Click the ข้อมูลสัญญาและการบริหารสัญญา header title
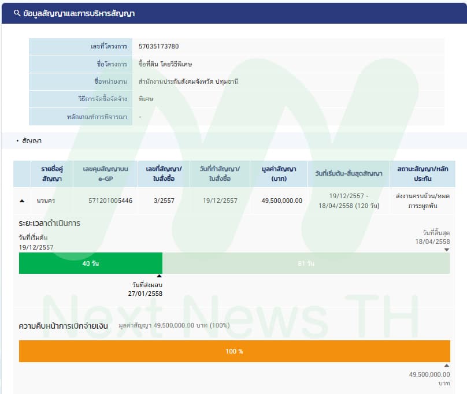Image resolution: width=467 pixels, height=394 pixels. (79, 13)
